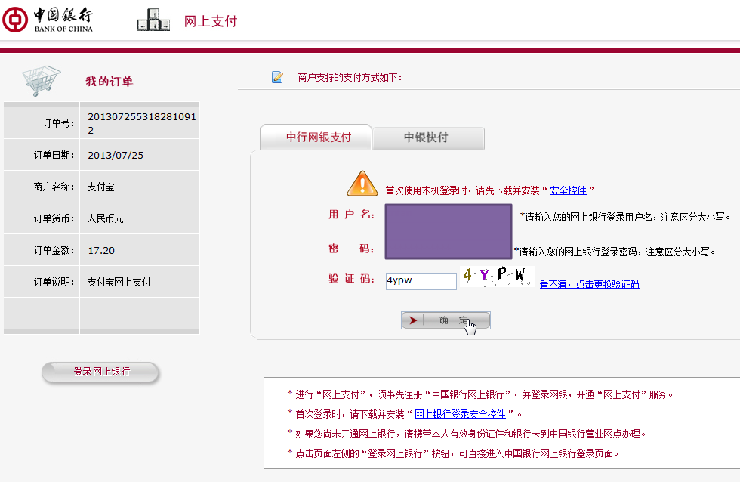This screenshot has height=482, width=740.
Task: Click the 验证码 field label
Action: click(x=352, y=279)
